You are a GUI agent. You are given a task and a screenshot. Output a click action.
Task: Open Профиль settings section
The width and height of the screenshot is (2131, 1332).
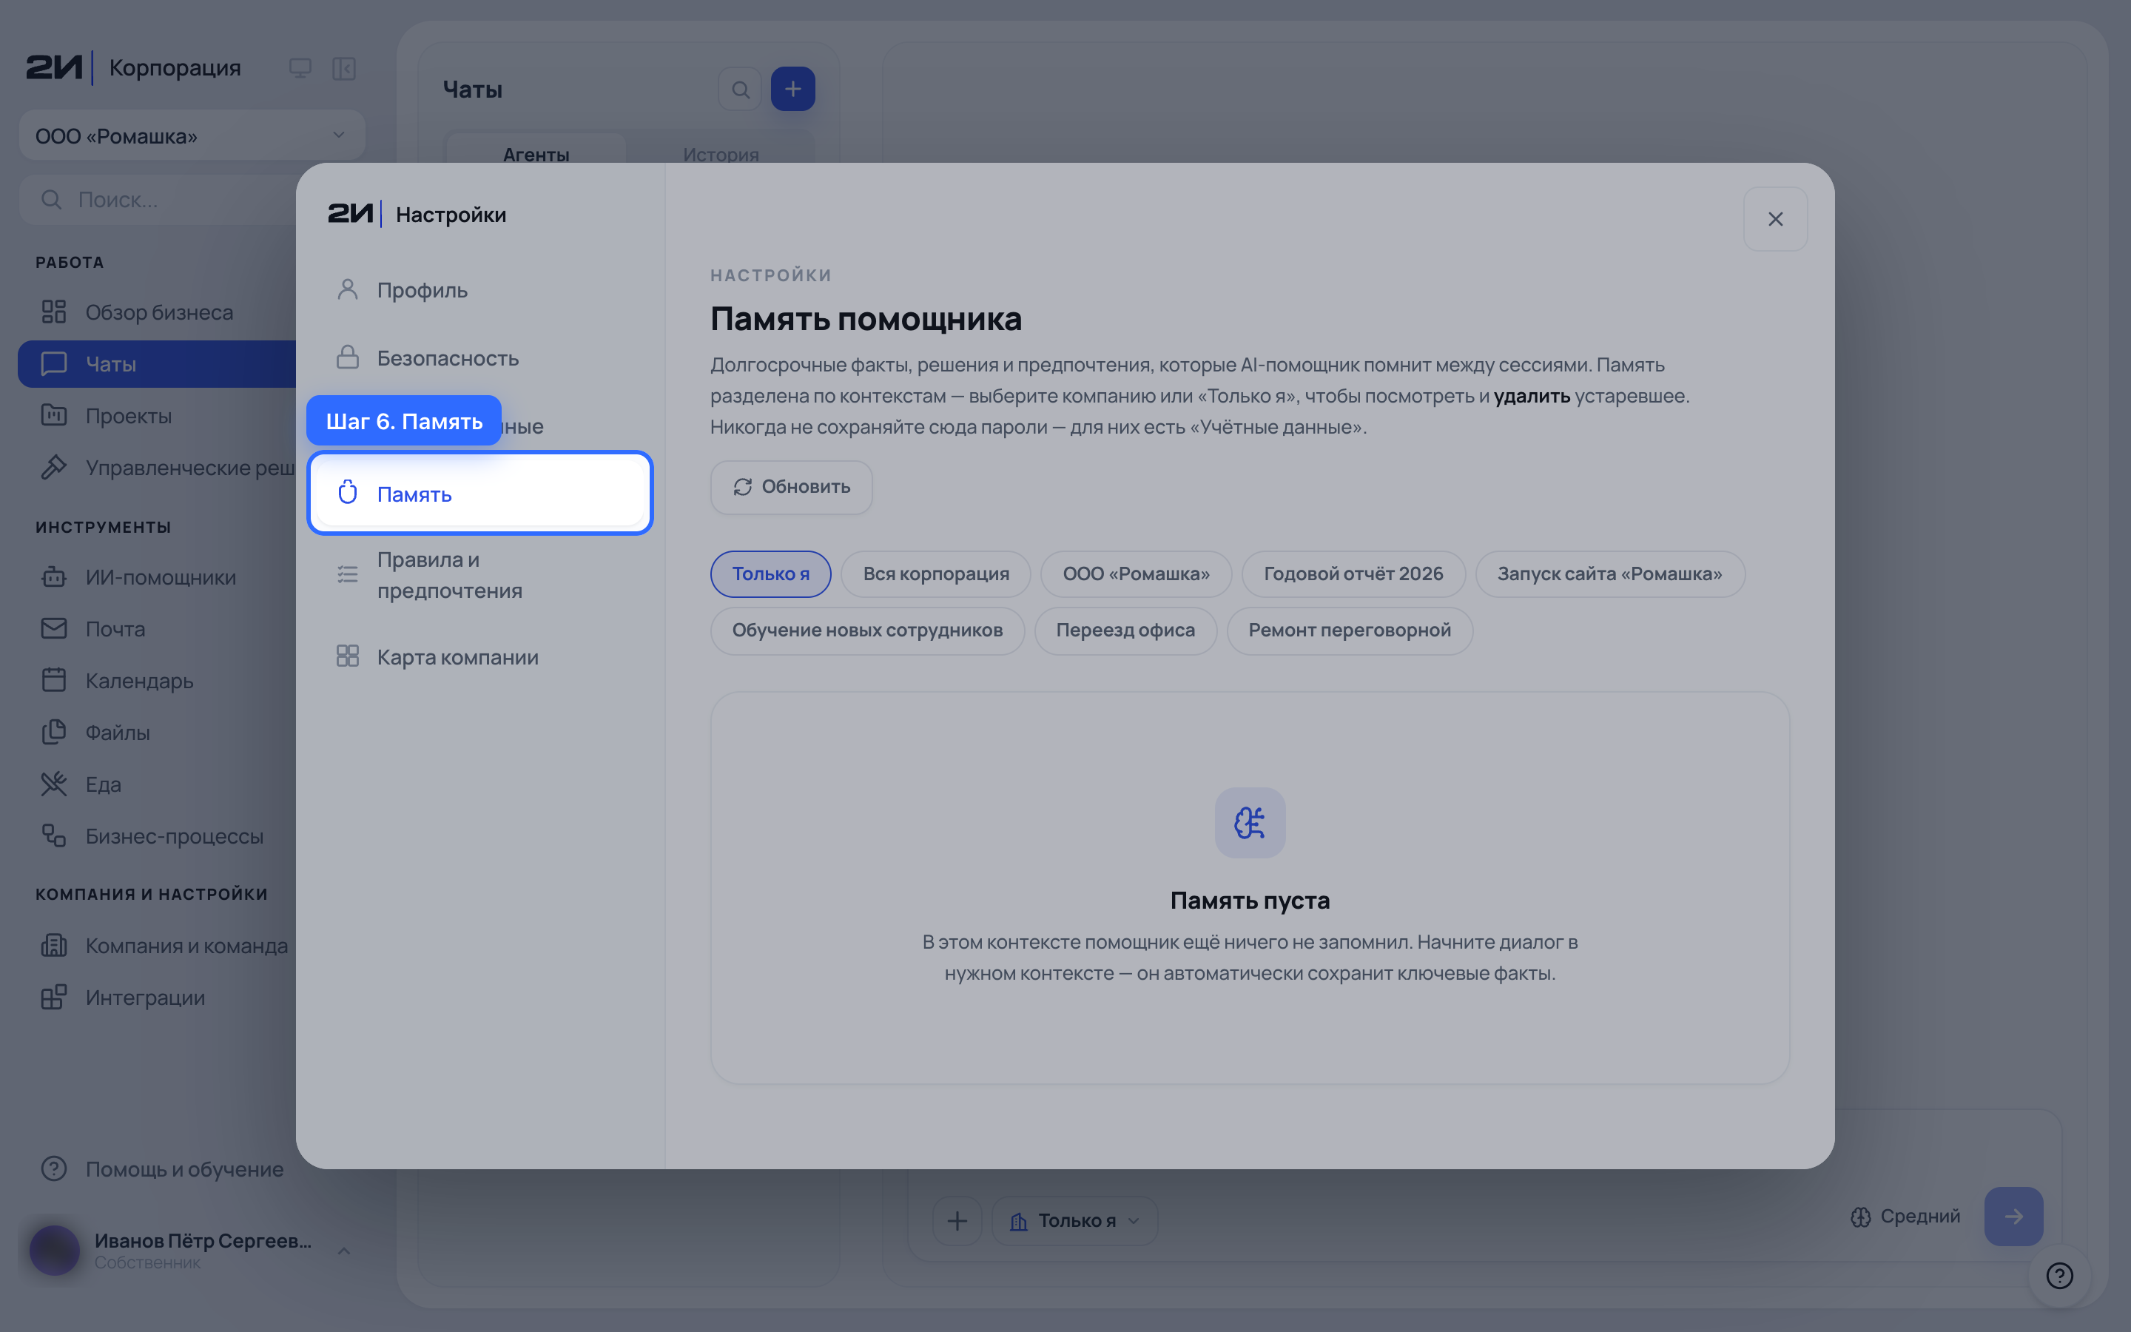479,290
